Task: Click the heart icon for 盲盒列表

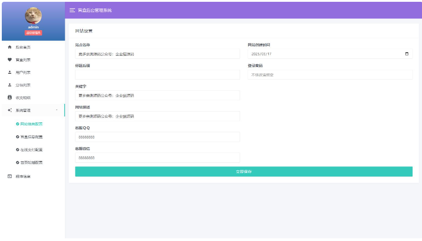Action: [x=10, y=60]
